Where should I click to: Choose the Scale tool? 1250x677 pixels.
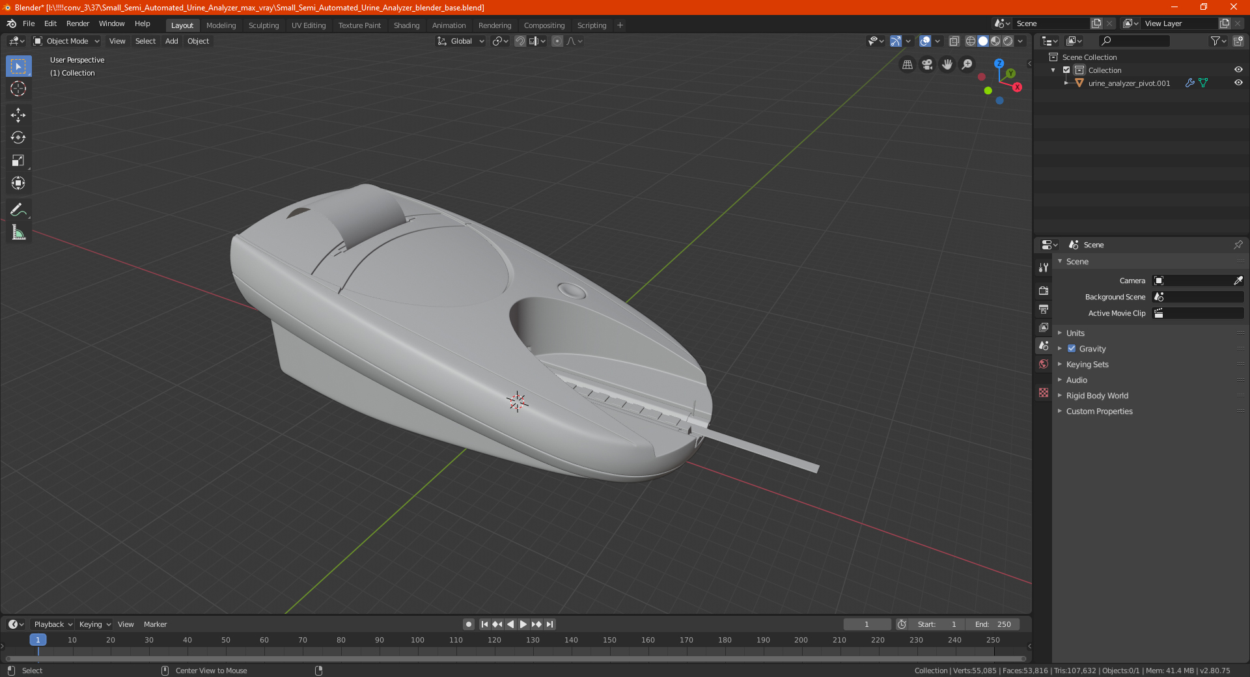(18, 161)
